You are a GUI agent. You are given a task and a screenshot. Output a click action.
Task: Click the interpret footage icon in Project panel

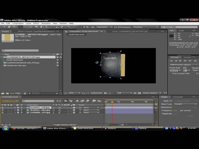[x=3, y=93]
